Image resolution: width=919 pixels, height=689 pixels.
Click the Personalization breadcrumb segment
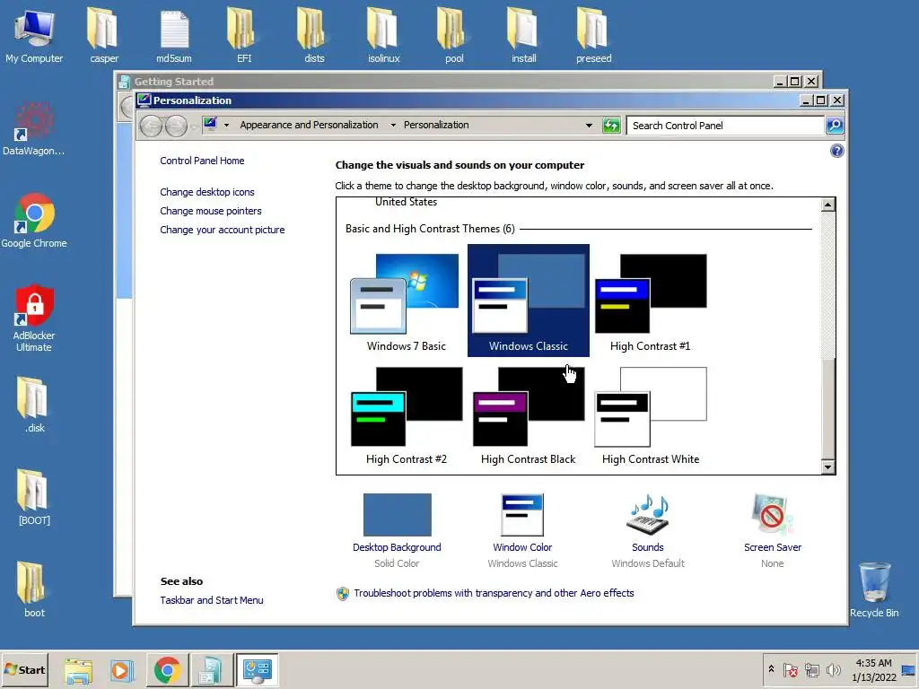(436, 125)
